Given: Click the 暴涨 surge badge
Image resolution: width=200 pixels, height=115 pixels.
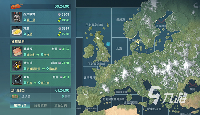Looking at the screenshot, I should pyautogui.click(x=15, y=97).
